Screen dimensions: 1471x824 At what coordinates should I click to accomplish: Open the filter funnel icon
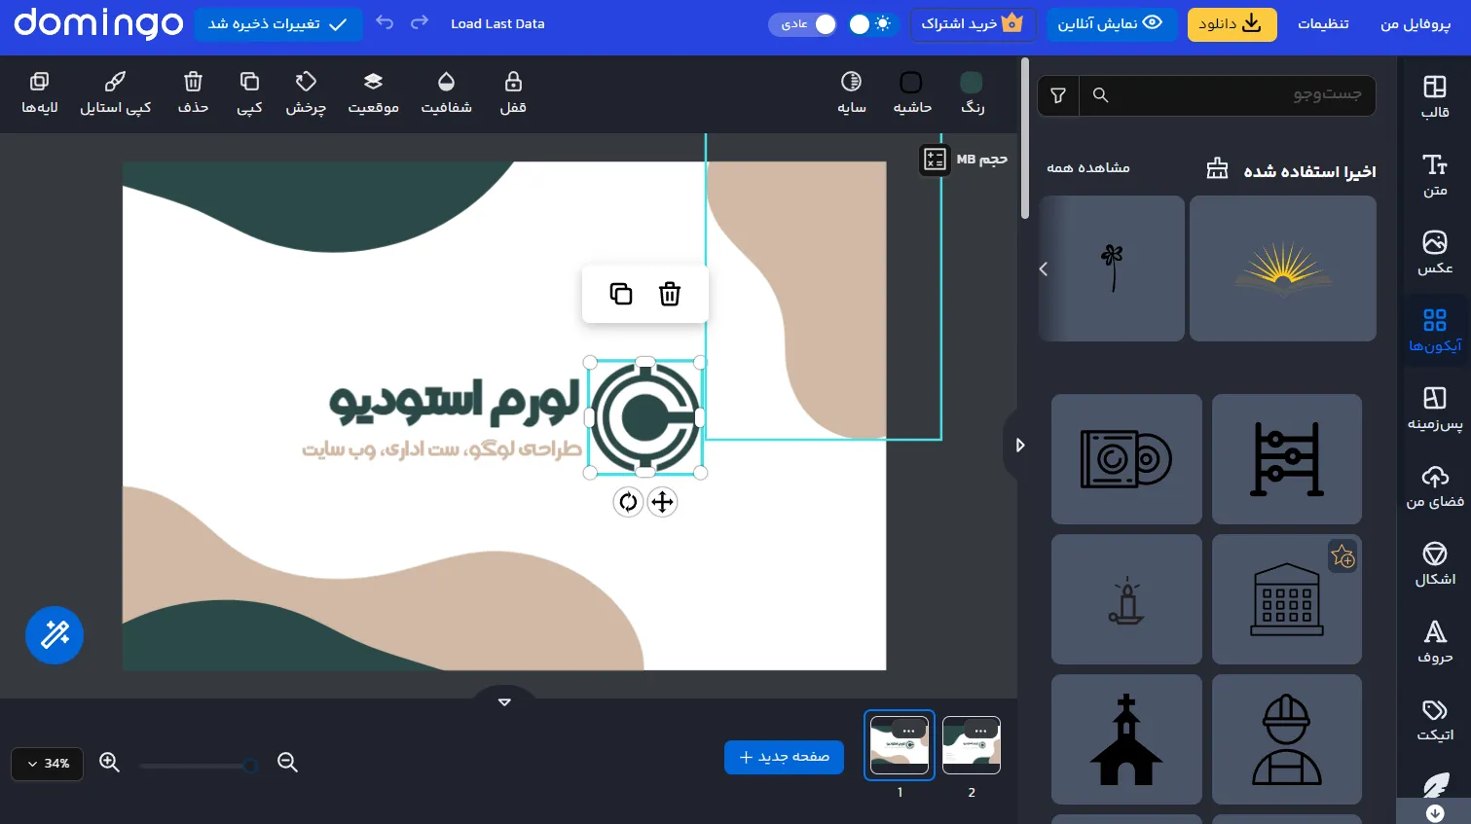click(x=1058, y=95)
